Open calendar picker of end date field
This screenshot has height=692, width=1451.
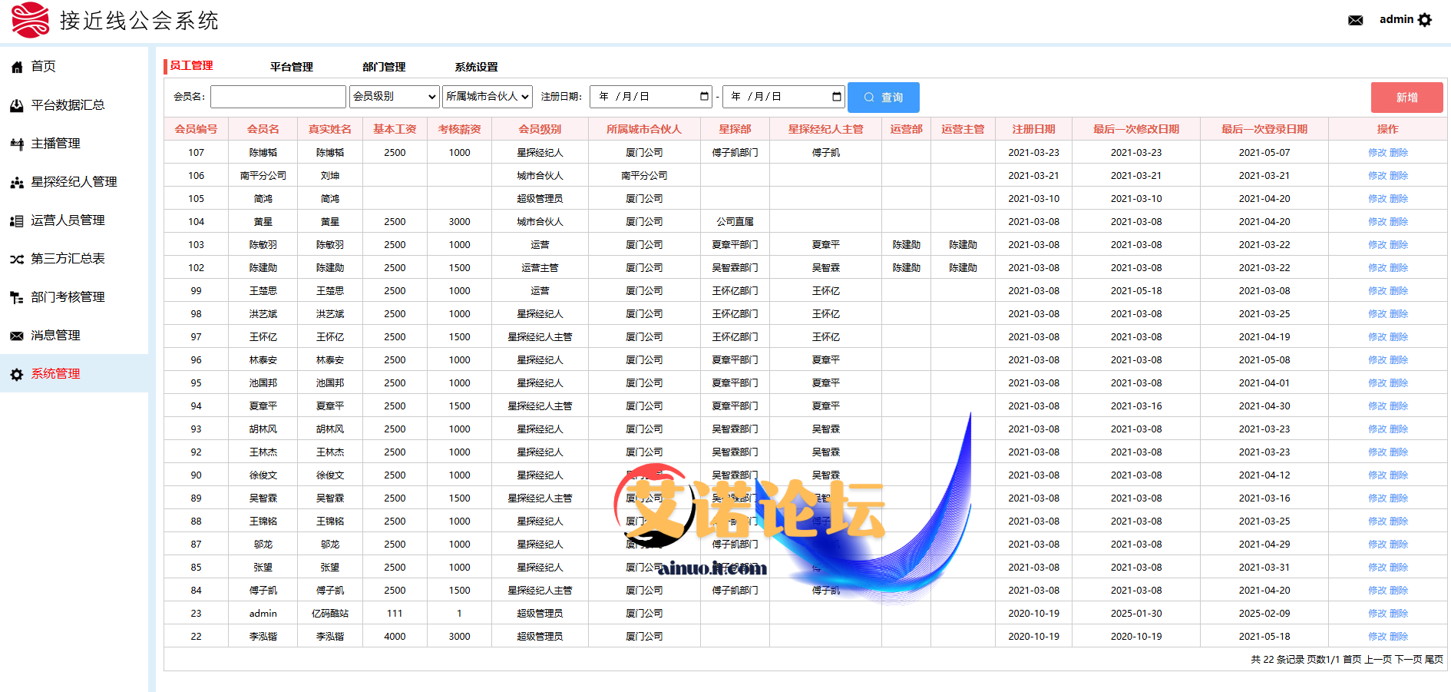(836, 96)
